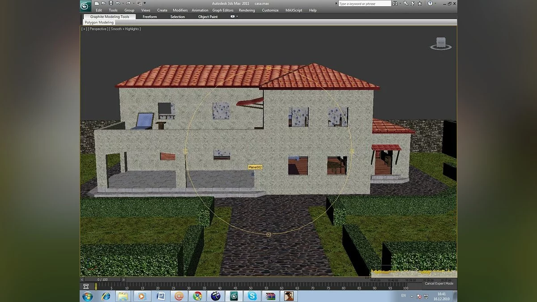Click the Cancel Expert Mode button
This screenshot has width=537, height=302.
pos(439,283)
